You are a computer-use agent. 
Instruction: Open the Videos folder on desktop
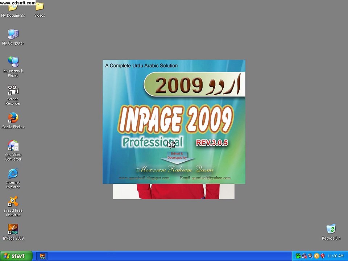click(40, 10)
